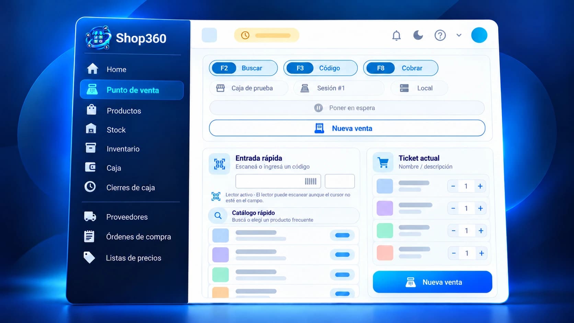Click the blue user avatar circle
Screen dimensions: 574x323
(x=479, y=35)
